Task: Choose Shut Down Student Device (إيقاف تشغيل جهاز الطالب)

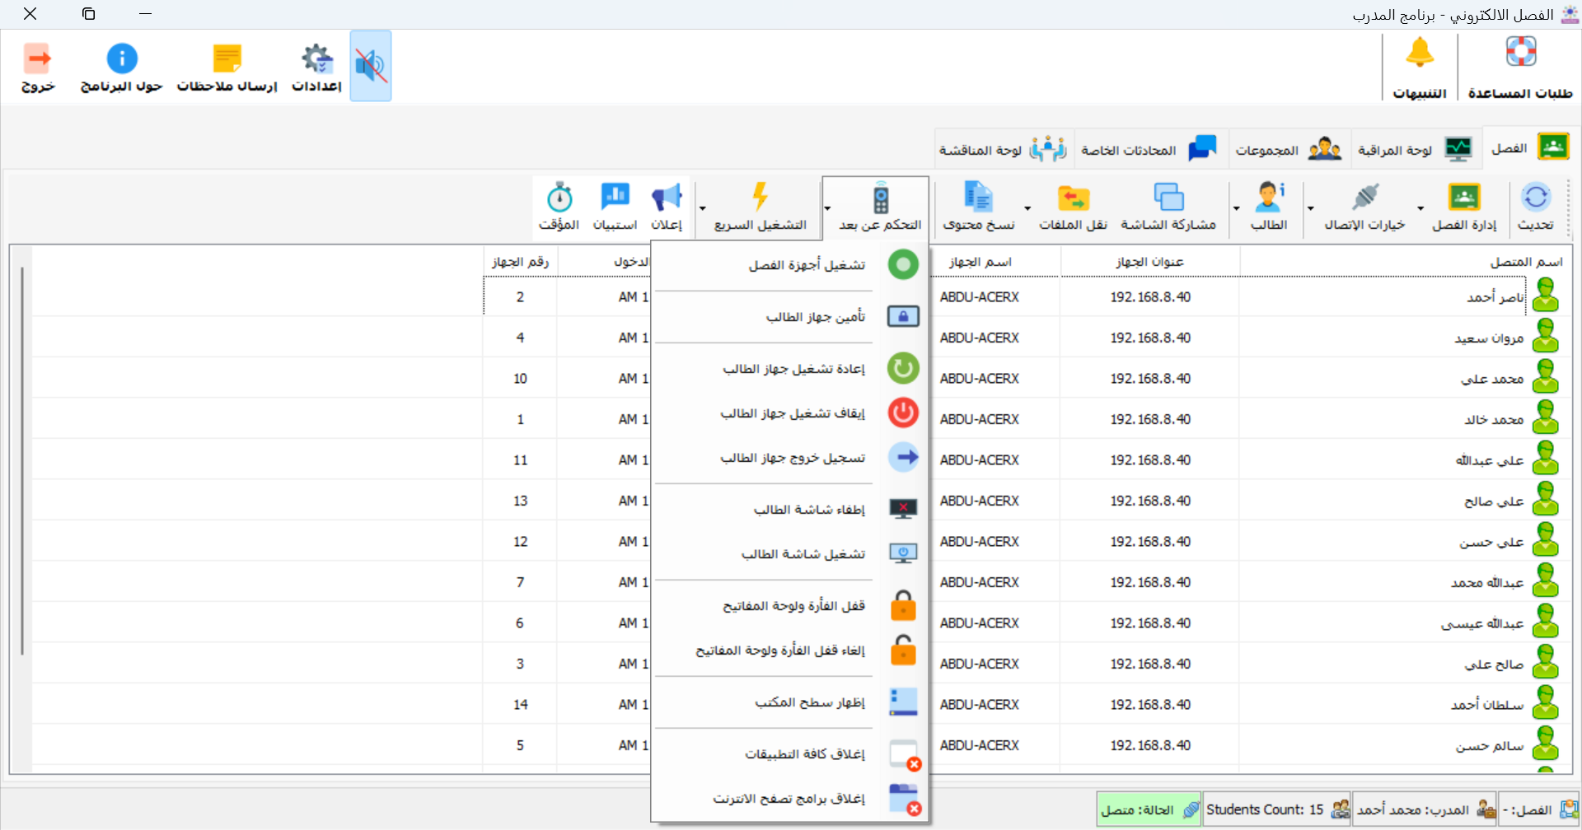Action: 793,413
